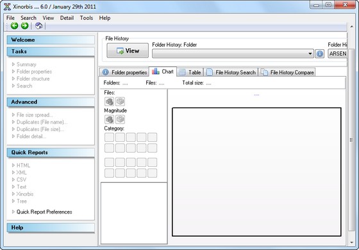Click the ARSEN folder history field
This screenshot has width=359, height=250.
pyautogui.click(x=337, y=54)
